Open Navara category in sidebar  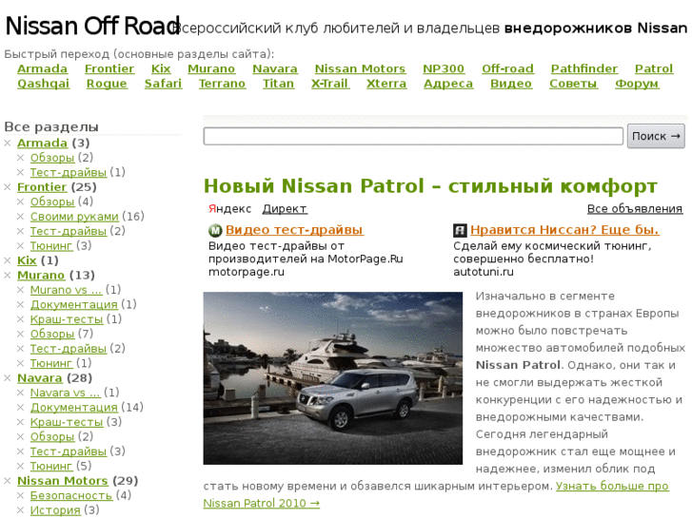[x=40, y=378]
